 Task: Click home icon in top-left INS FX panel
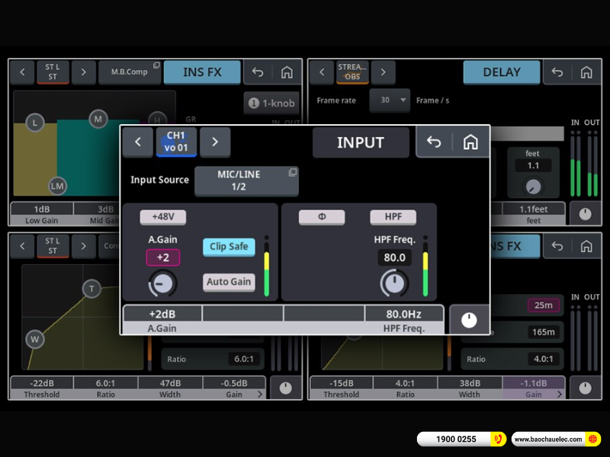[287, 72]
